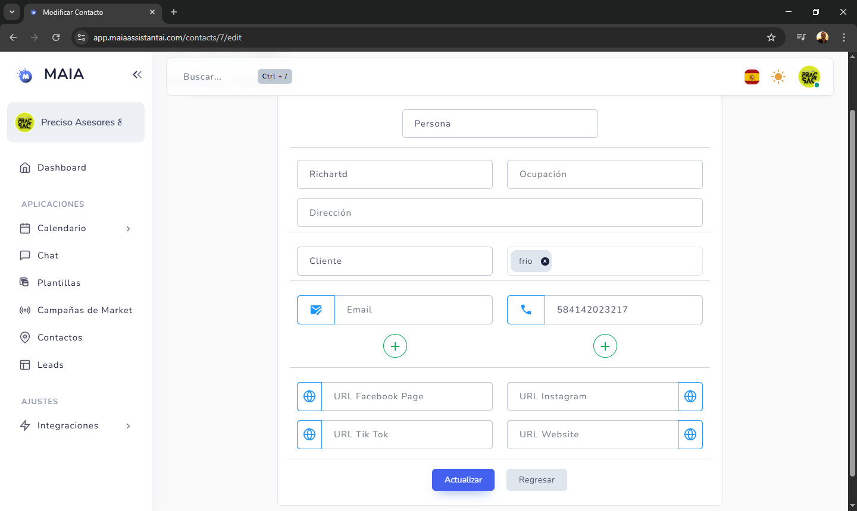Screen dimensions: 857x511
Task: Click the email envelope icon
Action: (316, 310)
